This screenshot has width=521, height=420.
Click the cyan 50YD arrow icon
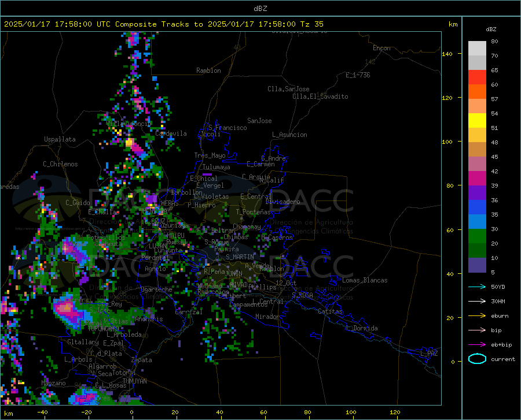(477, 287)
